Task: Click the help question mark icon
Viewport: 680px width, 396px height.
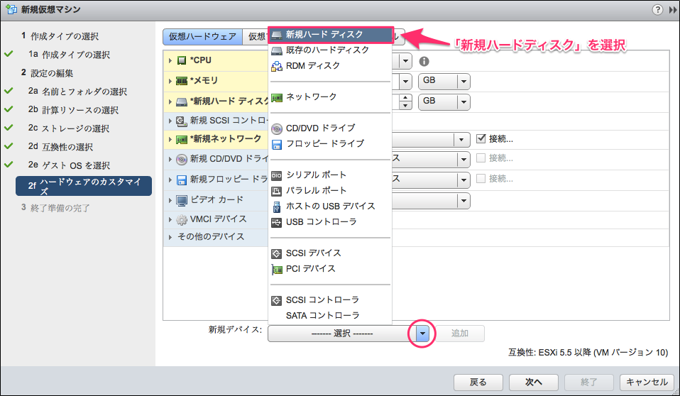Action: click(x=657, y=9)
